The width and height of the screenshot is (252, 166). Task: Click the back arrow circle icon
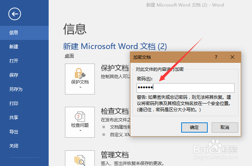coord(15,14)
